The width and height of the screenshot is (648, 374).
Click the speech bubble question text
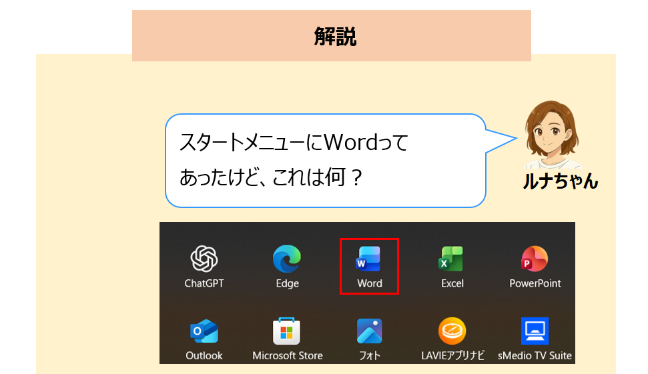coord(294,160)
